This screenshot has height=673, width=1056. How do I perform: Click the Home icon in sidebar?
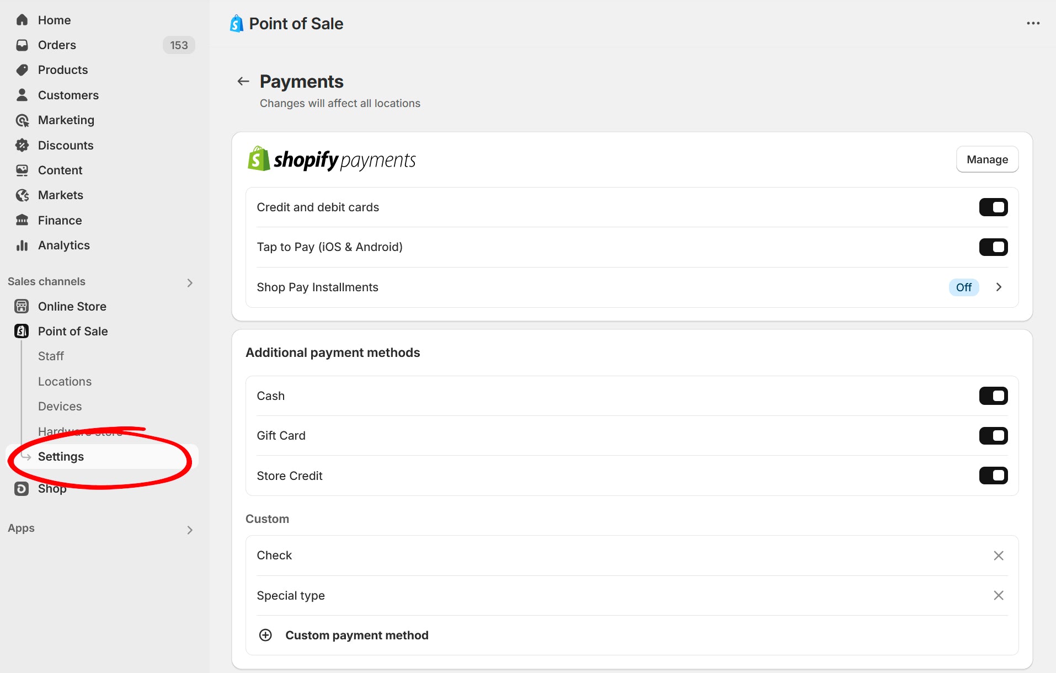tap(22, 20)
